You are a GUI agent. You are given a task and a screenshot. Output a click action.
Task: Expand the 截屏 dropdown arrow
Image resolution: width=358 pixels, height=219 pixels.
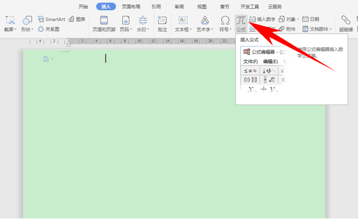coord(16,29)
